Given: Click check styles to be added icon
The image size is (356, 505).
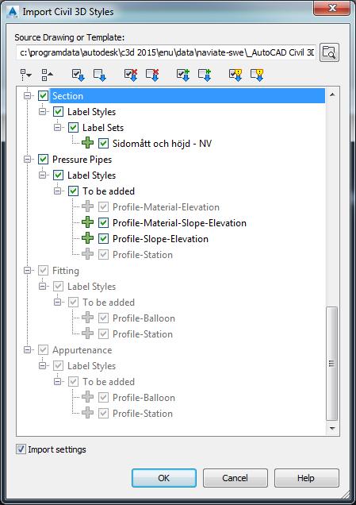Looking at the screenshot, I should click(183, 75).
